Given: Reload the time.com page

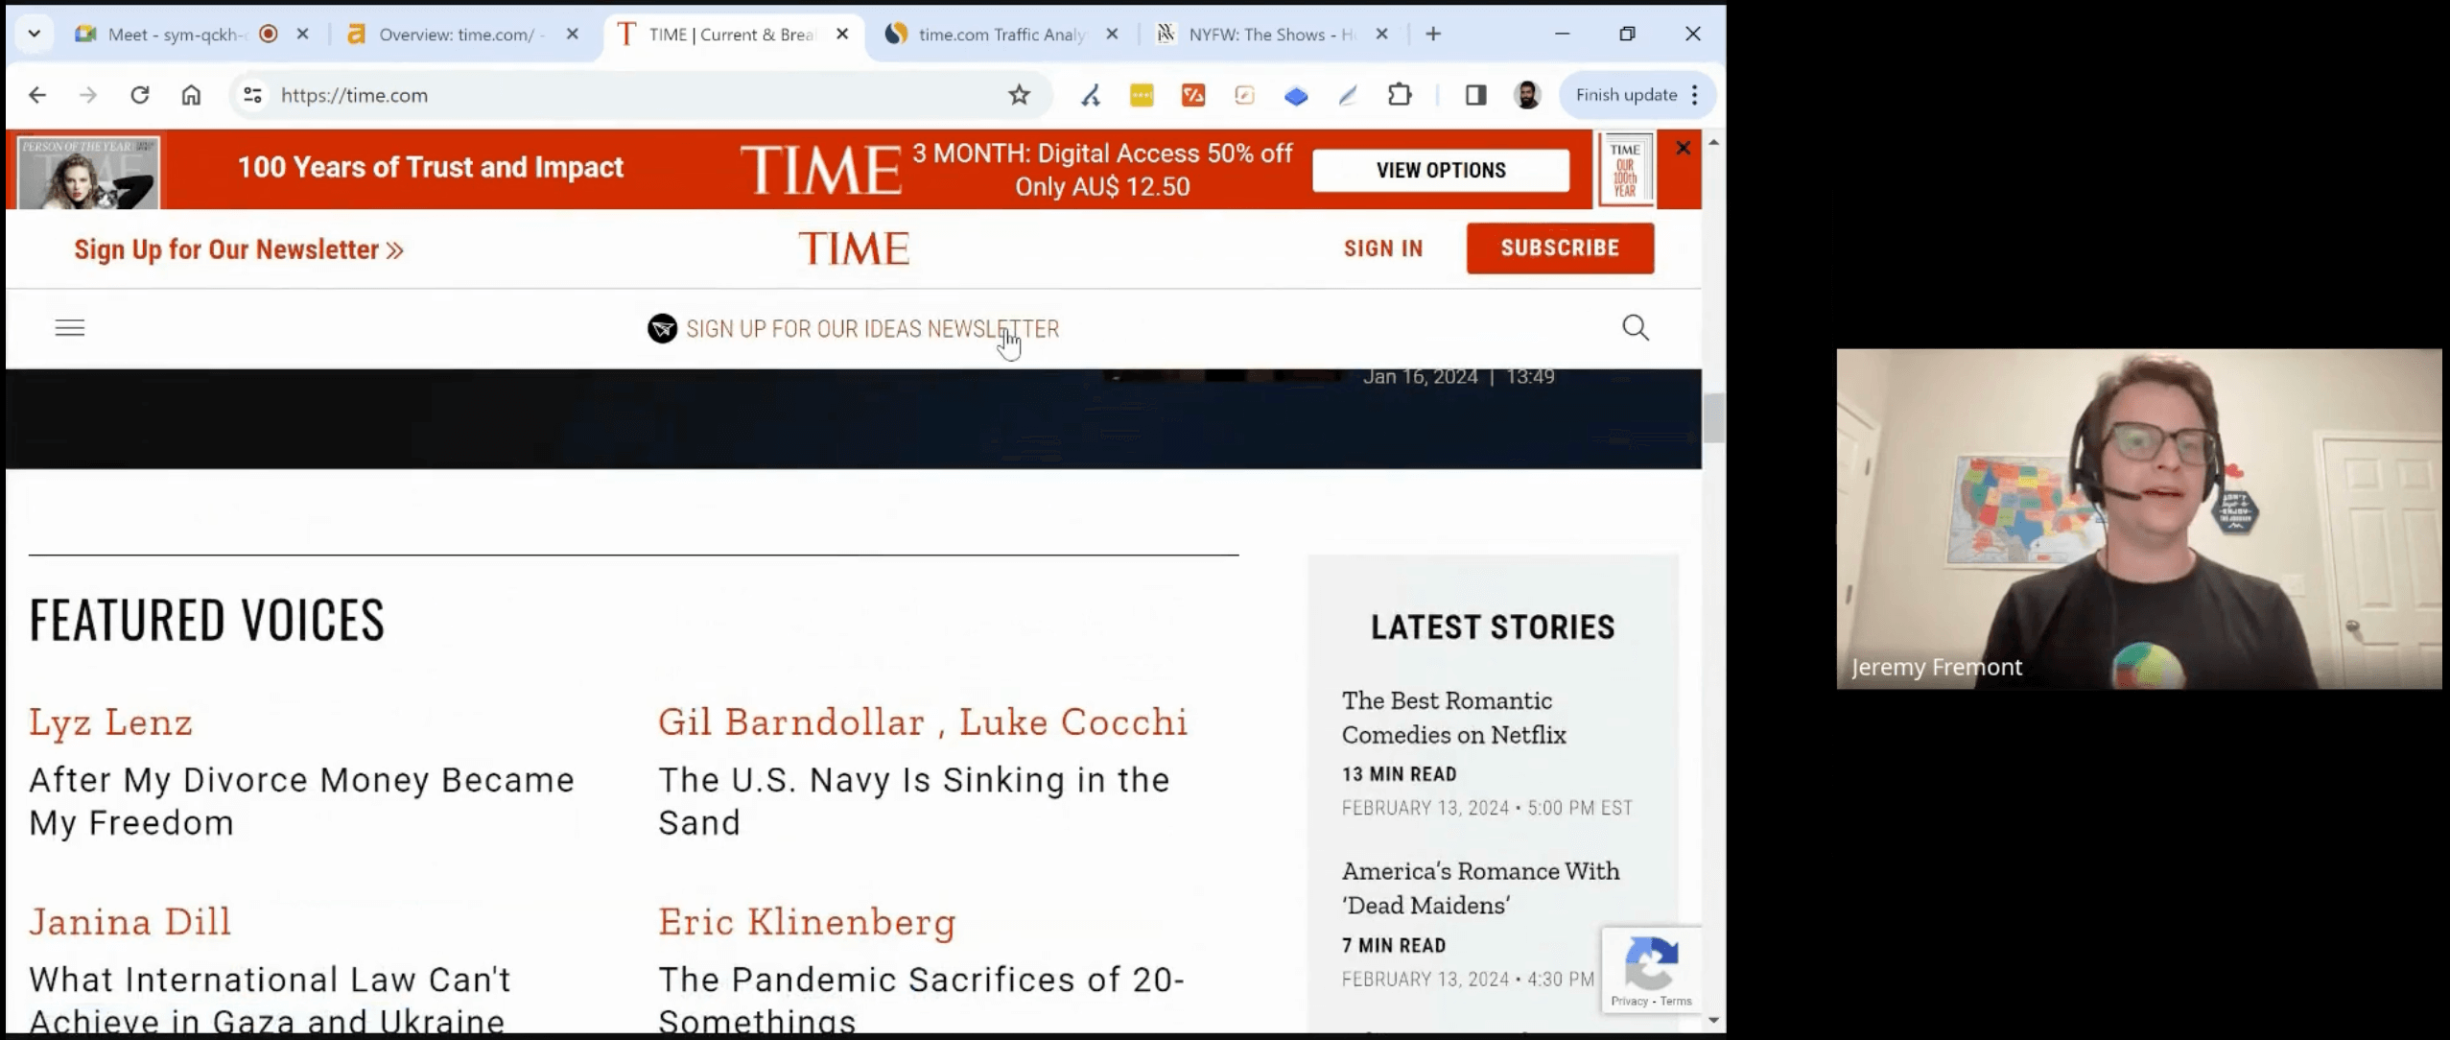Looking at the screenshot, I should (x=140, y=95).
